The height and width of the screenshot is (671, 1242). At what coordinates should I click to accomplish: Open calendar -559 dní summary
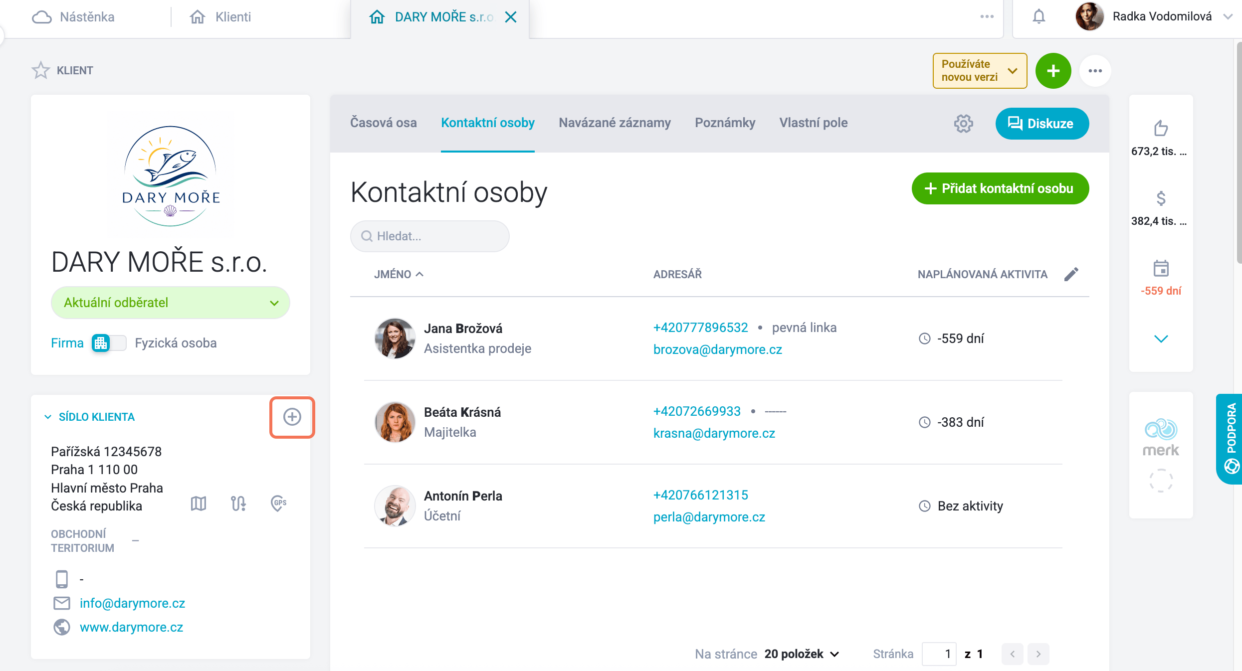pyautogui.click(x=1160, y=278)
